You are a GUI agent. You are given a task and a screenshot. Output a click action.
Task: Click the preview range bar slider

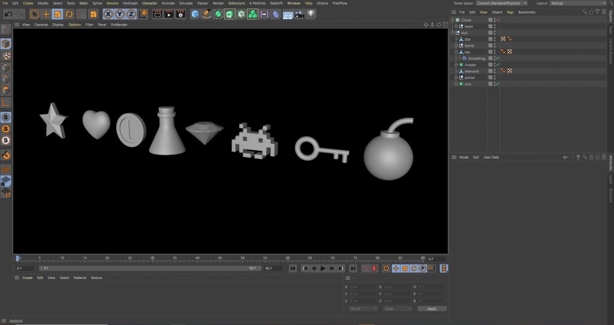(x=149, y=268)
